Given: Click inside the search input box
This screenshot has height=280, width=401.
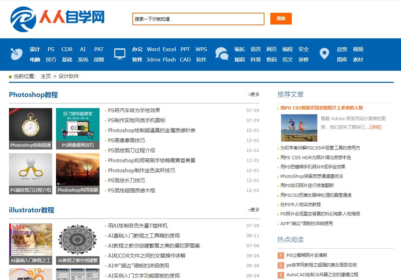Looking at the screenshot, I should click(x=198, y=19).
